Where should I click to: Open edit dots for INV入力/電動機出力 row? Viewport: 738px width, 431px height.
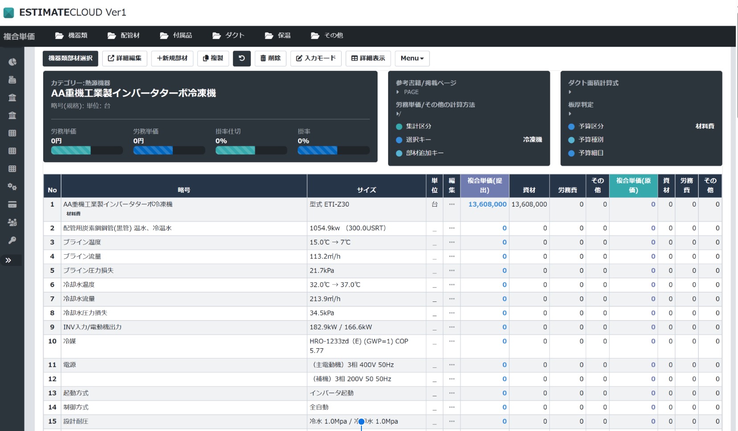452,327
